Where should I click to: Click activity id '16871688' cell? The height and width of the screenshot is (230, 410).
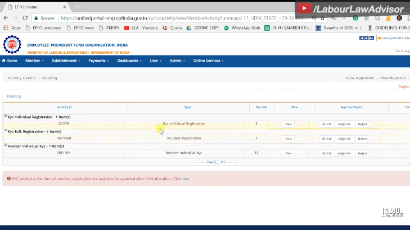[x=64, y=138]
